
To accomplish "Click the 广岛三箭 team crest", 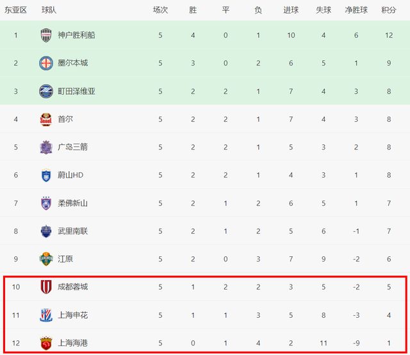I will 46,147.
